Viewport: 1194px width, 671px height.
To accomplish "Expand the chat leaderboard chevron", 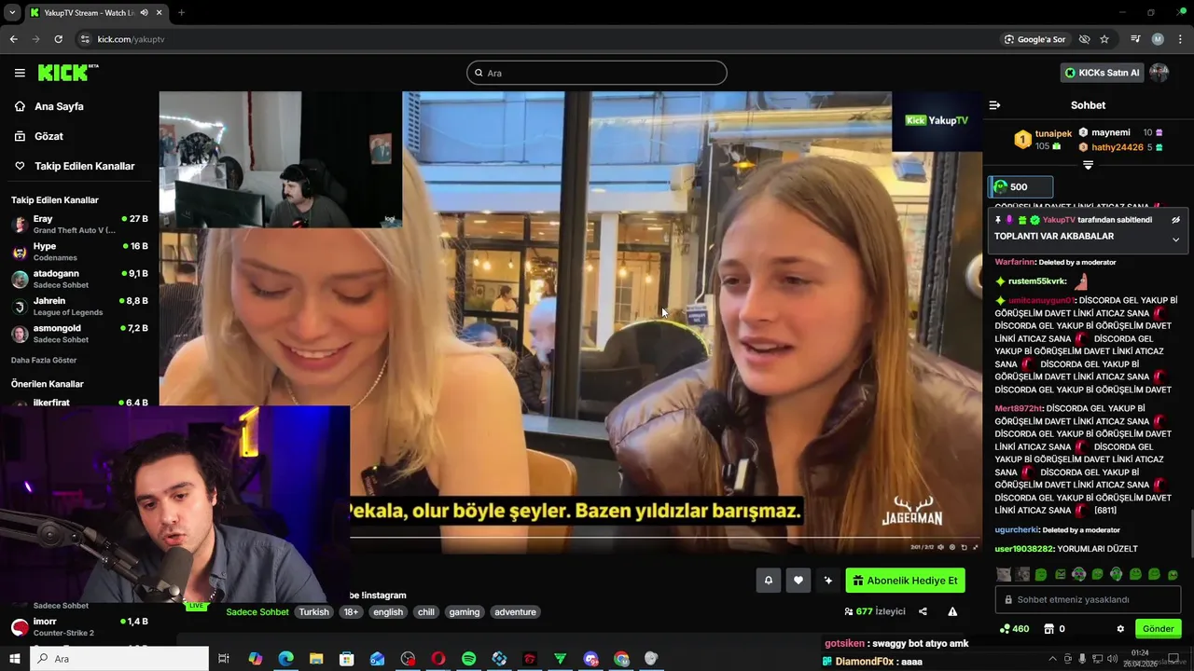I will [1088, 165].
